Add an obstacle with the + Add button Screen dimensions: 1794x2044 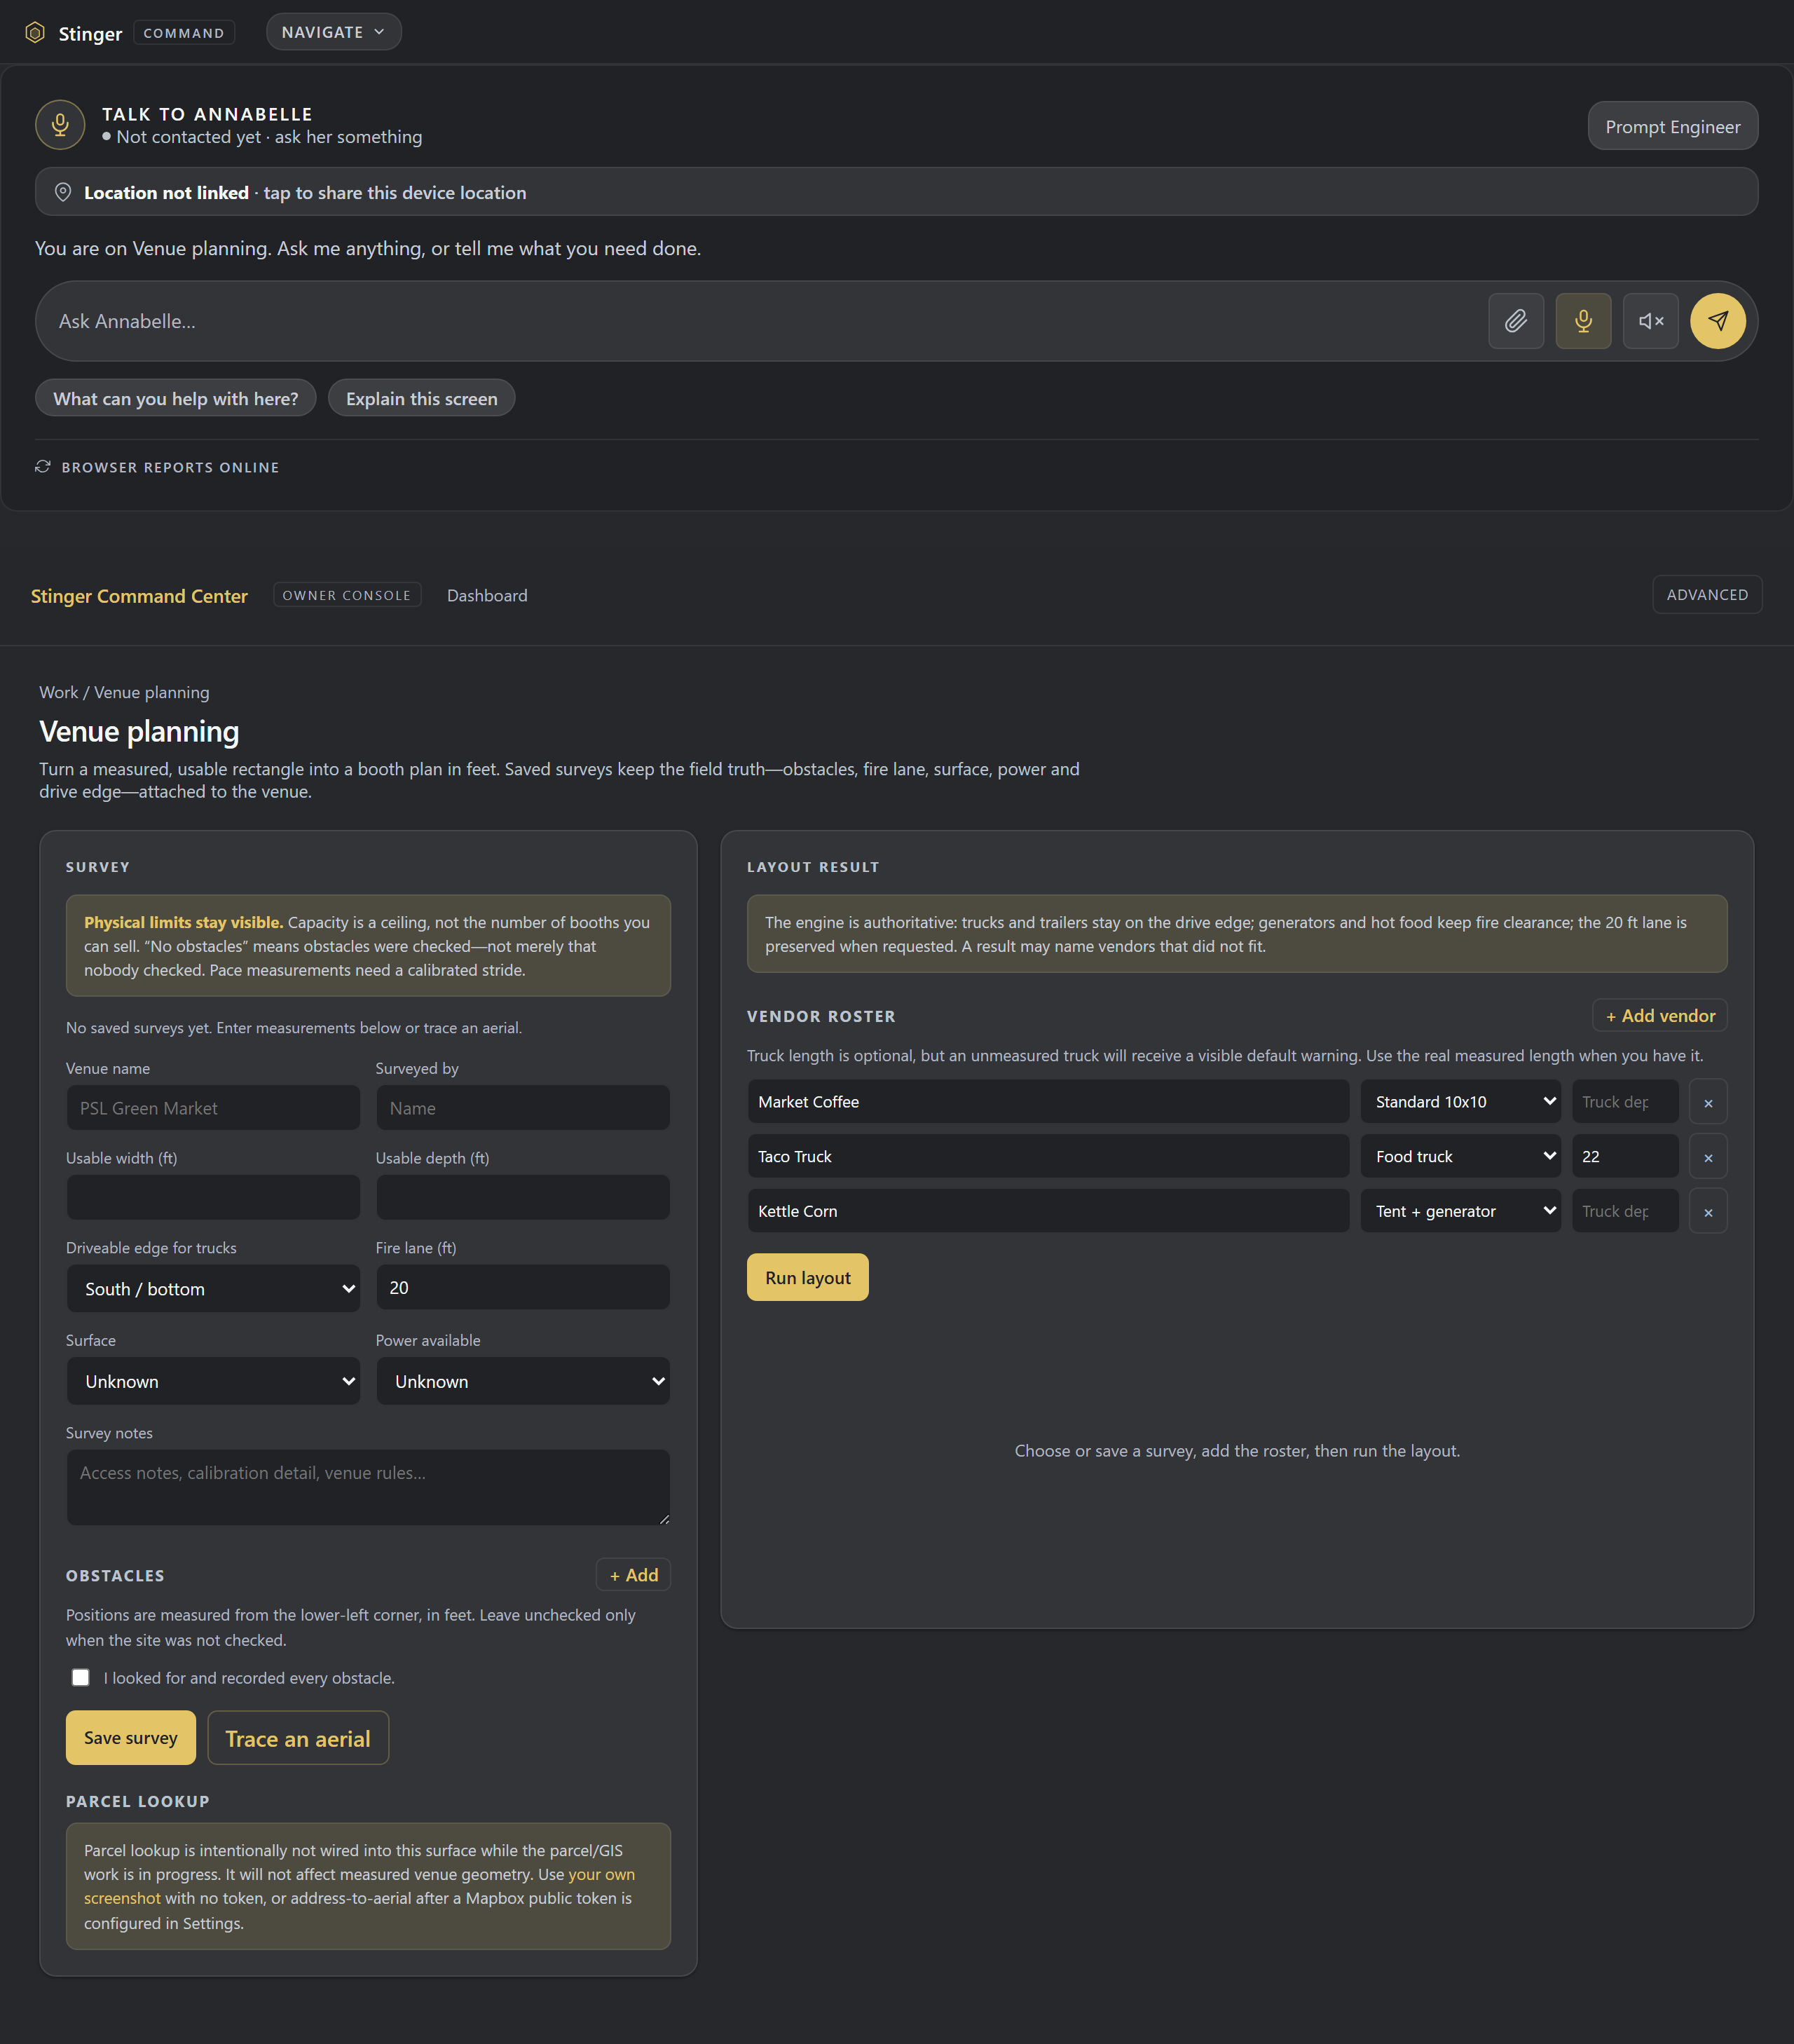pos(633,1575)
